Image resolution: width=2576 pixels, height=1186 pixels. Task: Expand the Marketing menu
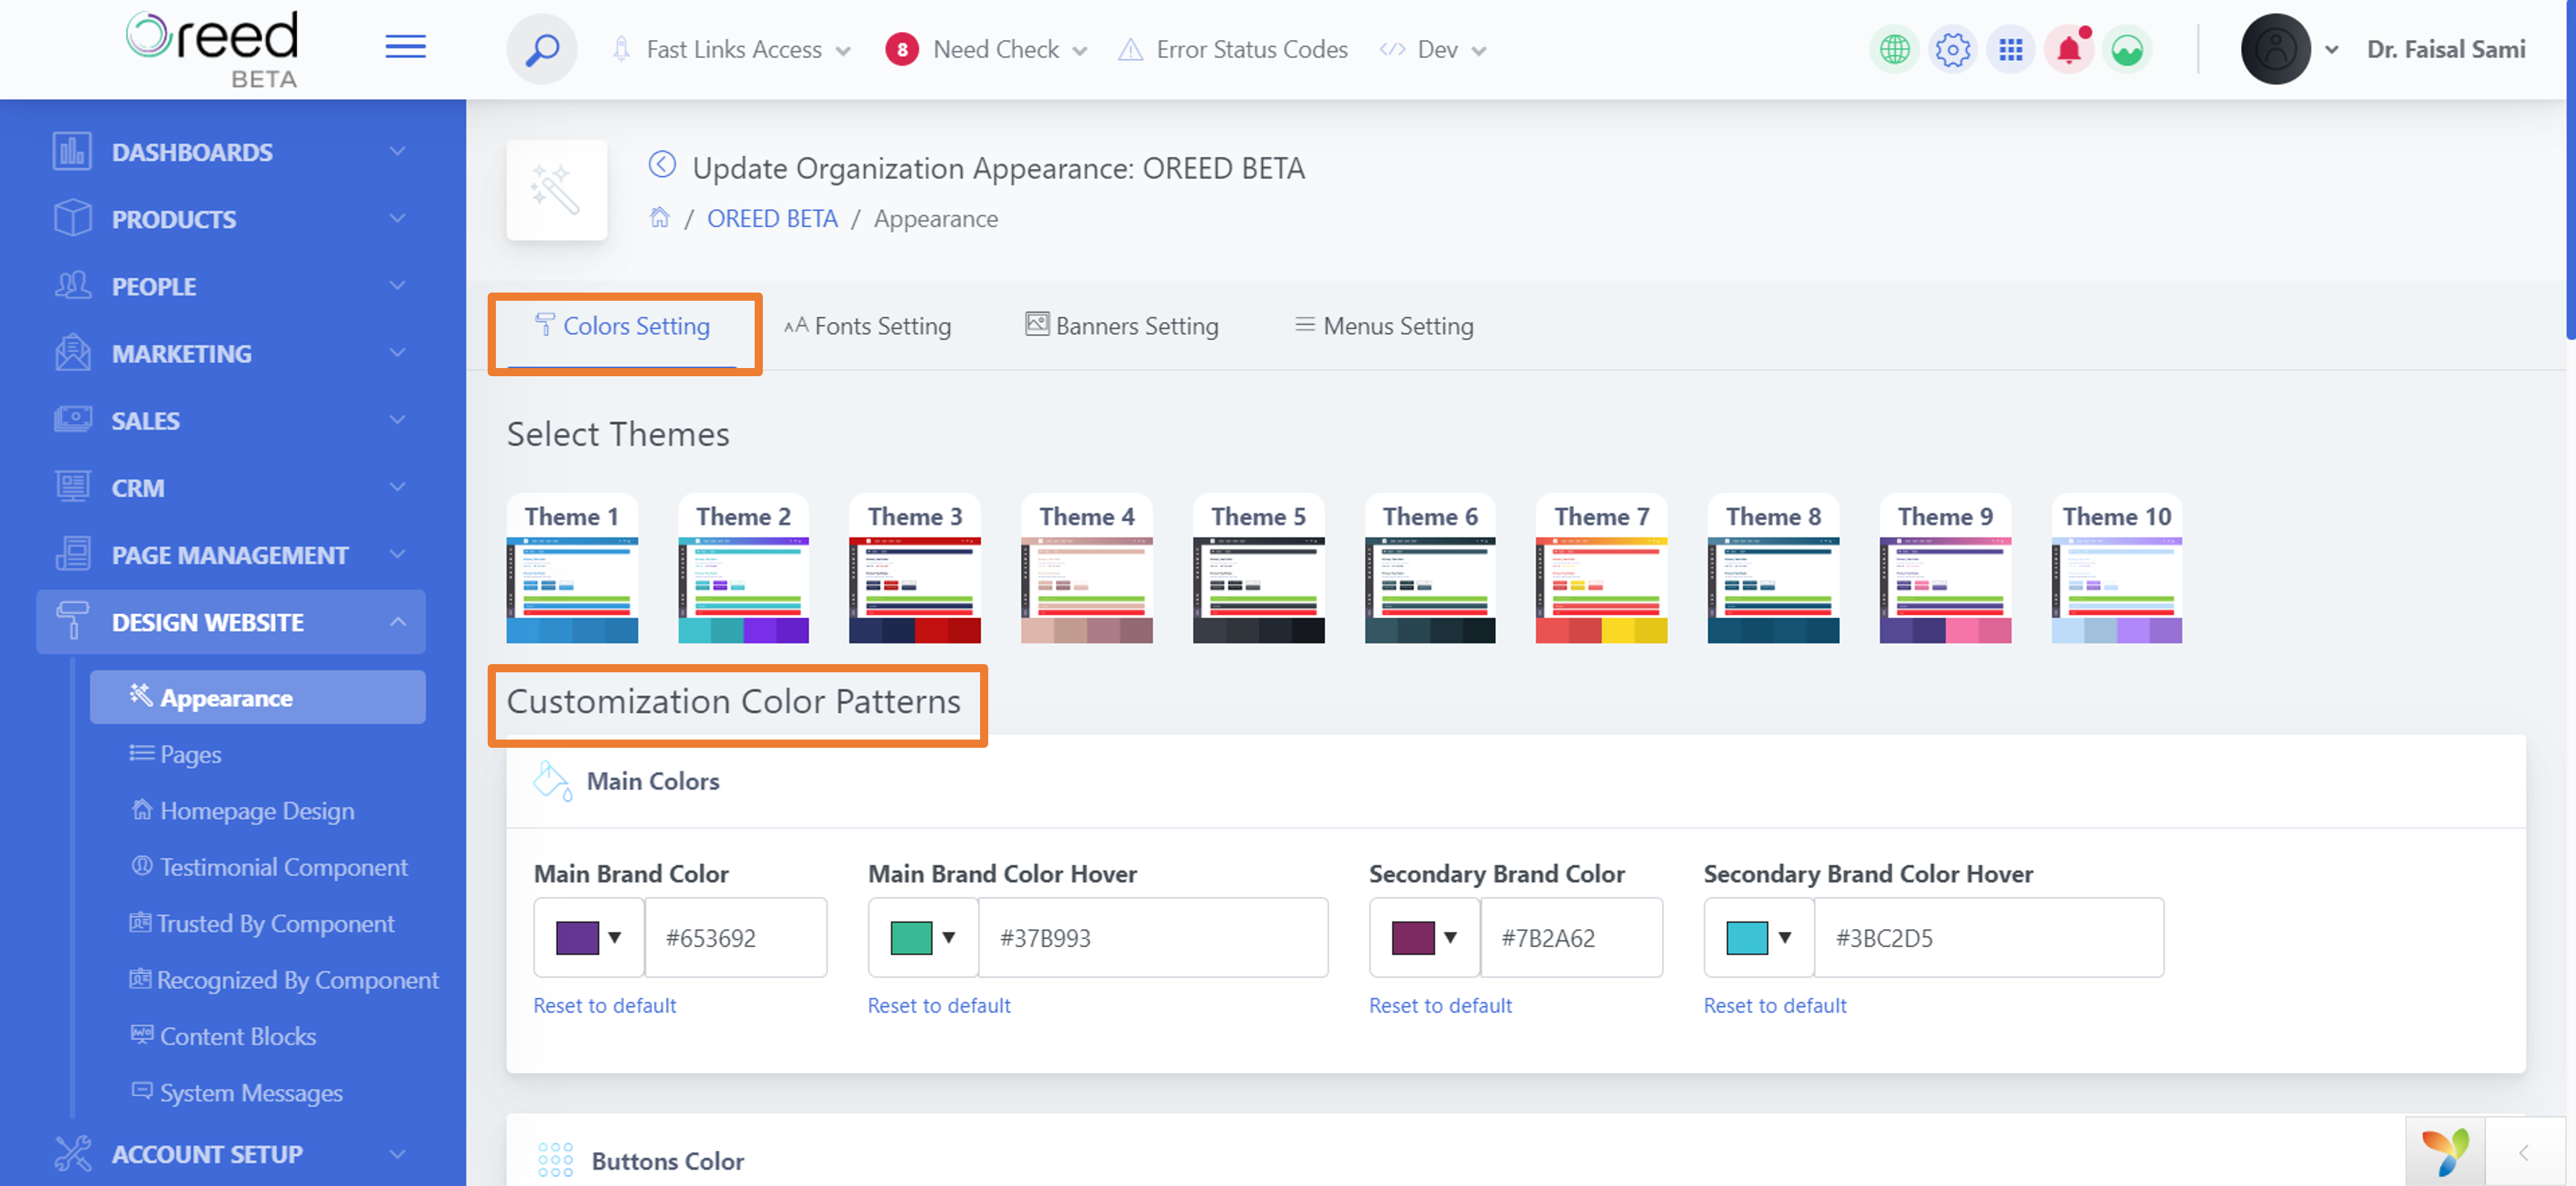coord(397,353)
